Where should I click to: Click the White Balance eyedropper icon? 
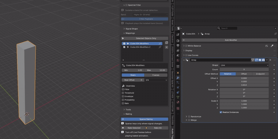272,46
